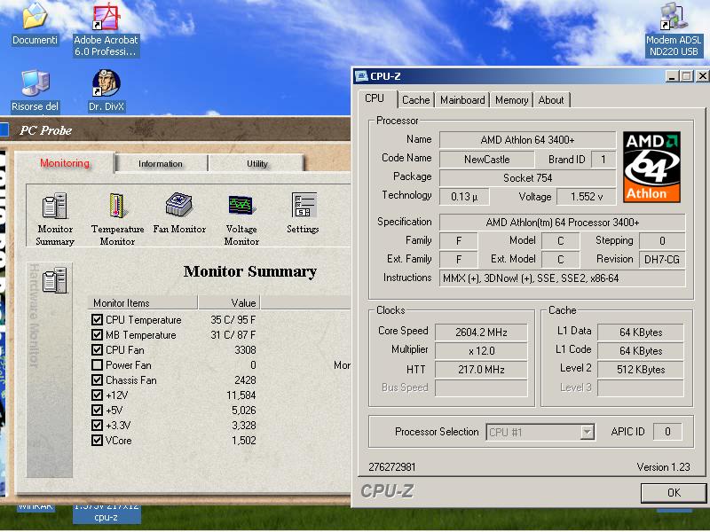Viewport: 710px width, 532px height.
Task: Uncheck the VCore monitor item
Action: tap(97, 440)
